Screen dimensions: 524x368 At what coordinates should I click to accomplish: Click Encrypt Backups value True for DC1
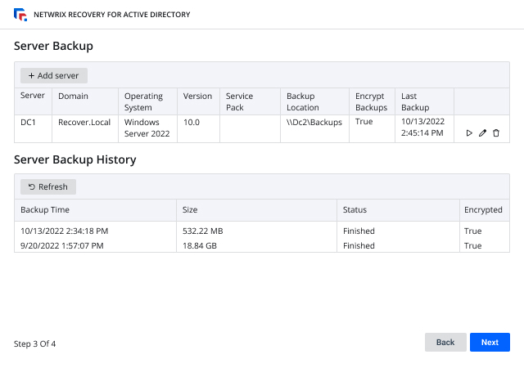[364, 122]
